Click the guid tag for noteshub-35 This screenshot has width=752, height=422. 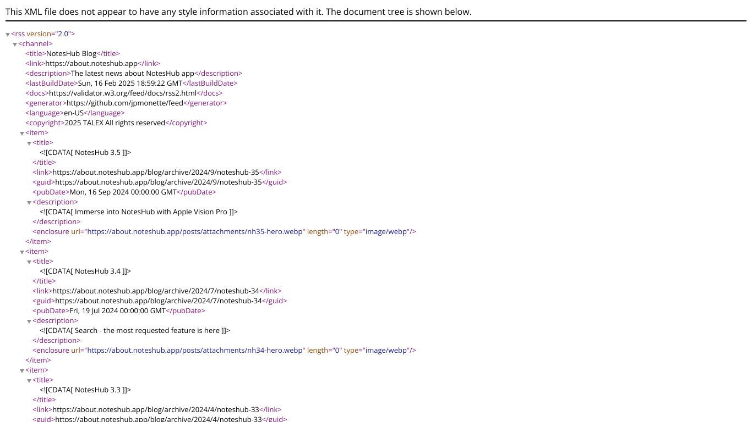pyautogui.click(x=160, y=182)
